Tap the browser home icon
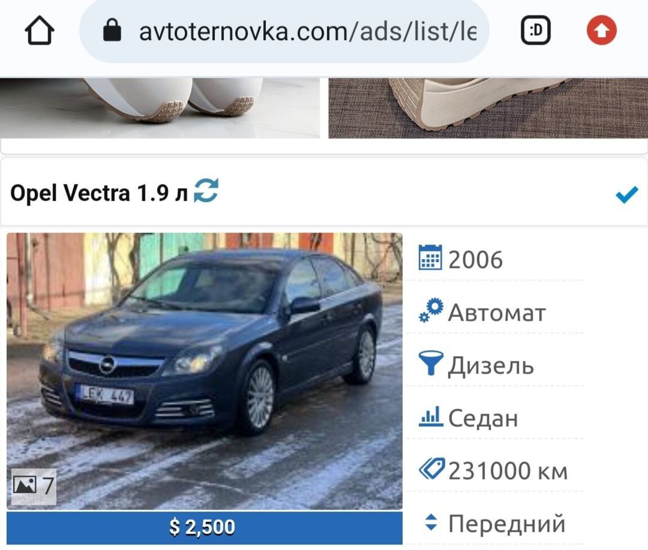Screen dimensions: 648x550 (39, 30)
